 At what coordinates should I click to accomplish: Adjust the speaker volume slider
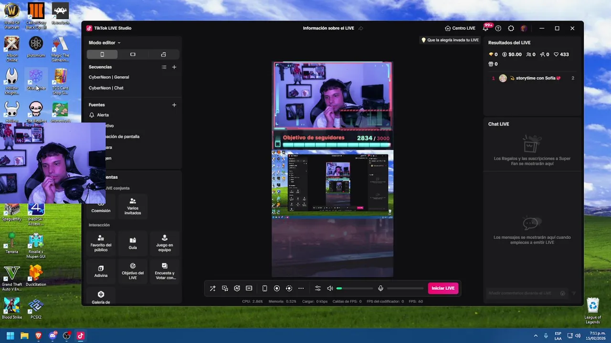355,288
